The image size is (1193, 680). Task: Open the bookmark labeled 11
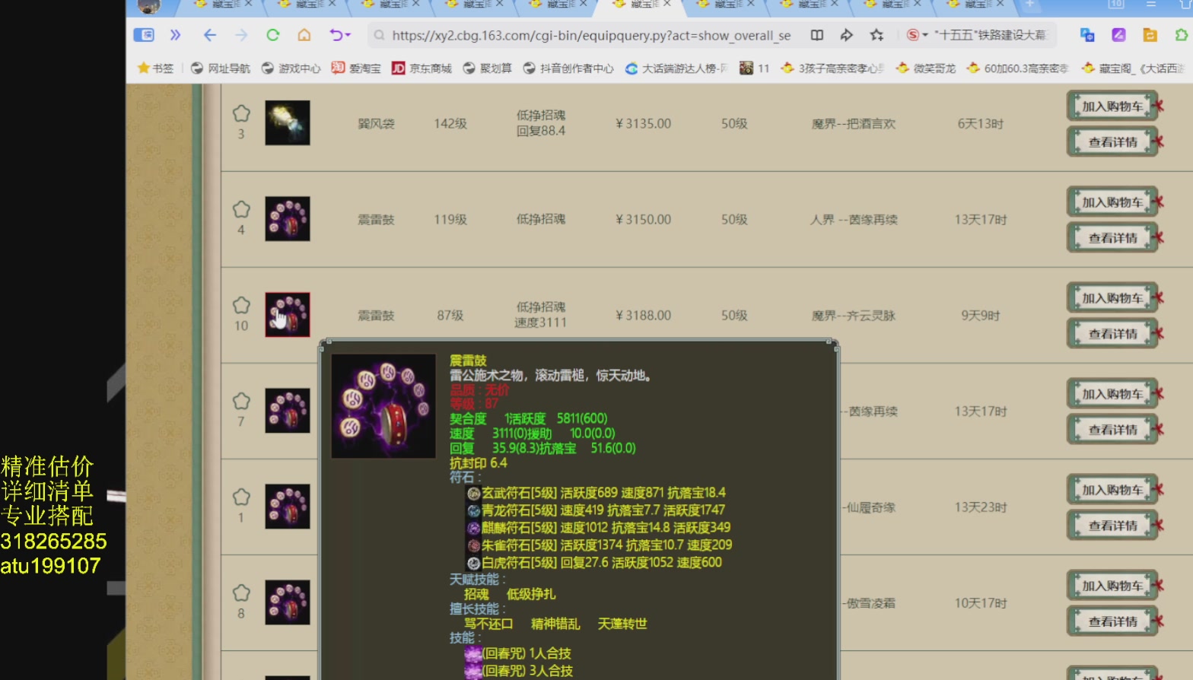coord(755,68)
